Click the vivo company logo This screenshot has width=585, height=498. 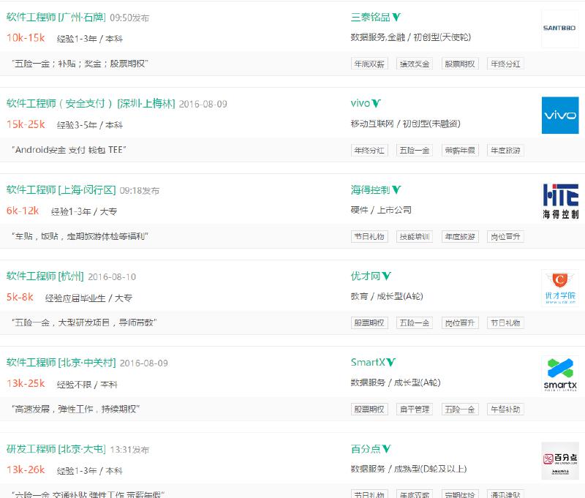pos(559,116)
